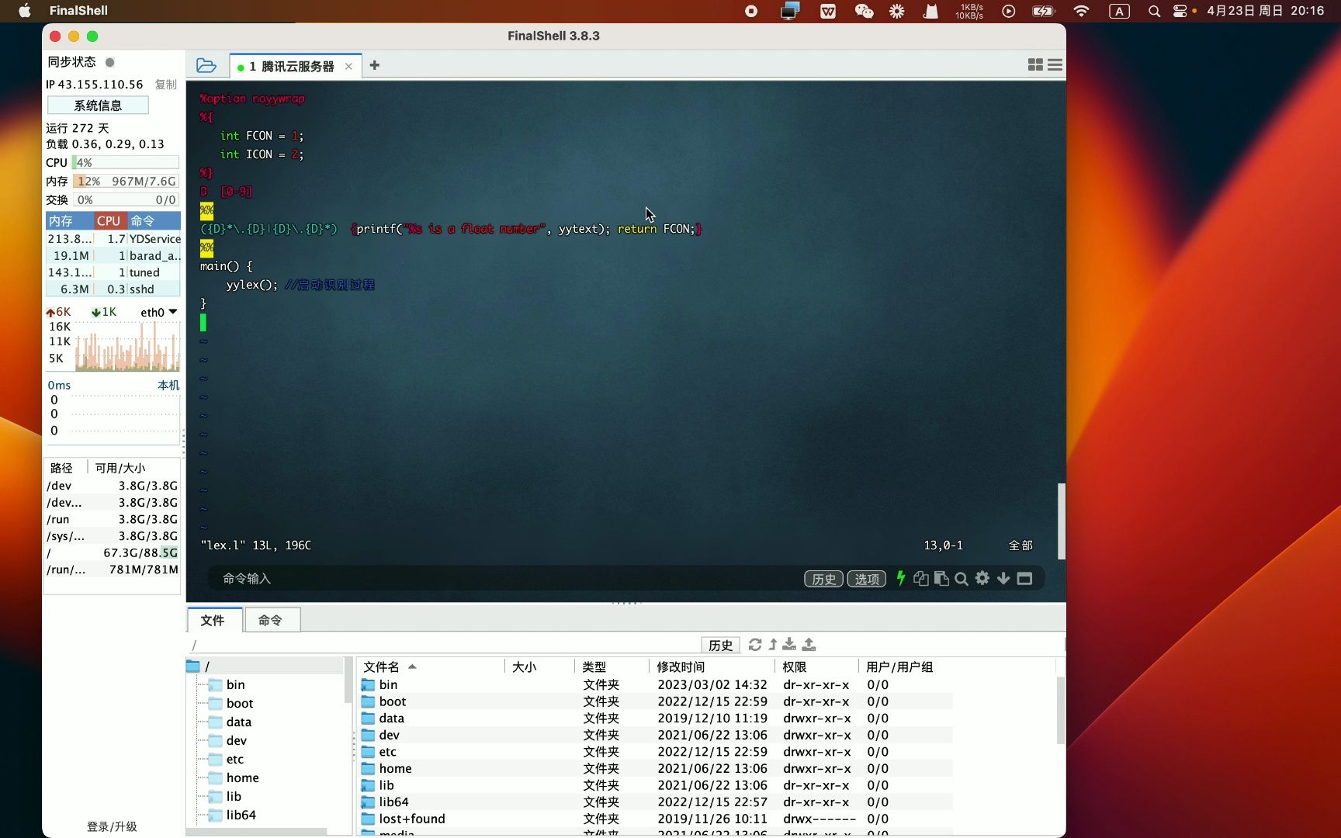Open WPS icon in menu bar

828,11
